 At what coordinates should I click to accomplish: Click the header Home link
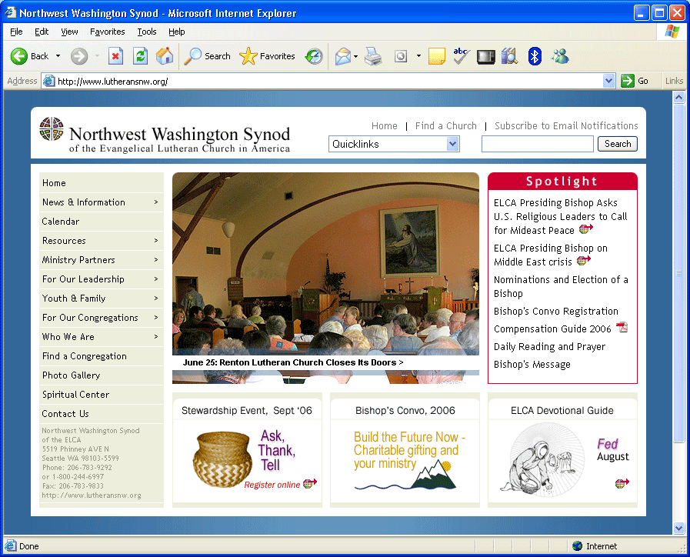384,126
